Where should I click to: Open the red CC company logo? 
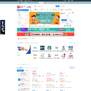71,55
